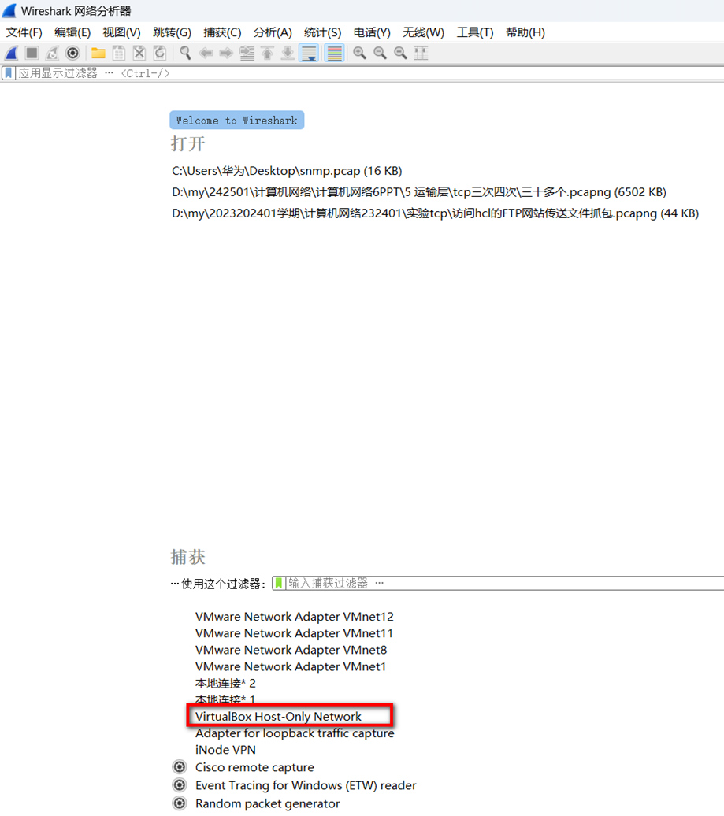The height and width of the screenshot is (816, 724).
Task: Click the find packet magnifier icon
Action: pyautogui.click(x=185, y=53)
